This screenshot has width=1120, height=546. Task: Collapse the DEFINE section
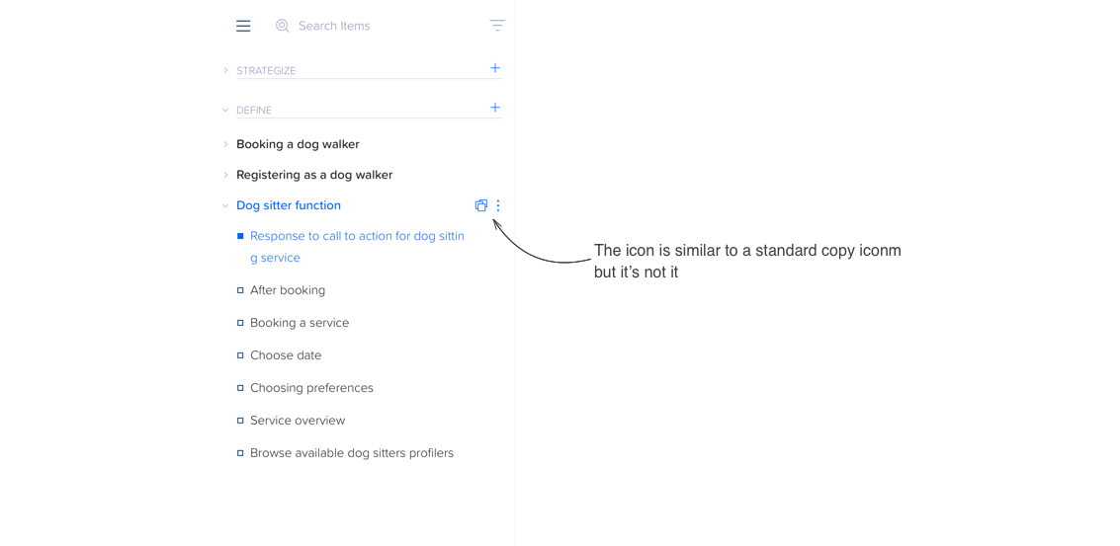click(225, 111)
